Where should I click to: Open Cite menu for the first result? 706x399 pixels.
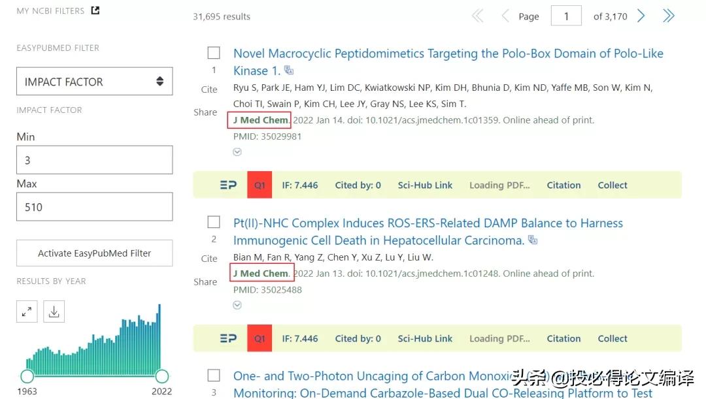(x=209, y=89)
